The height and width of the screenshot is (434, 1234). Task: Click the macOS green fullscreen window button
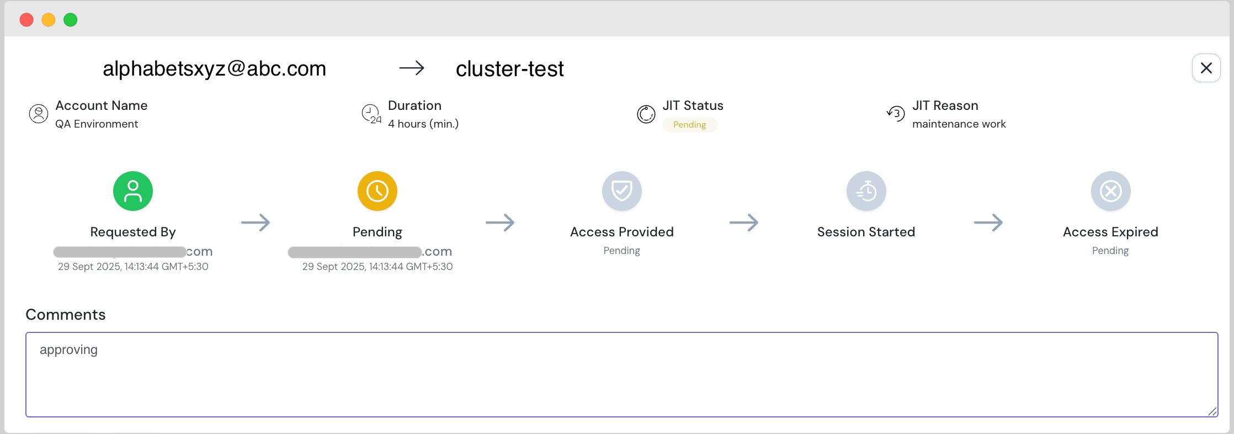tap(71, 20)
